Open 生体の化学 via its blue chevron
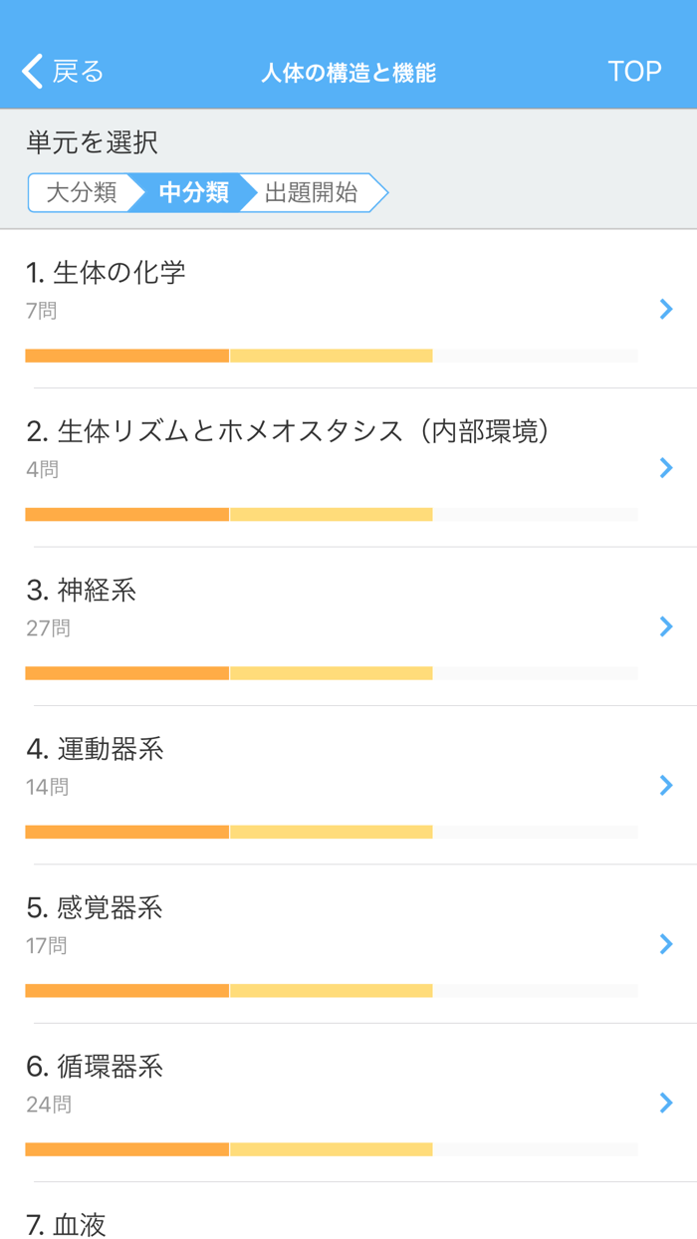The height and width of the screenshot is (1239, 697). pyautogui.click(x=665, y=310)
